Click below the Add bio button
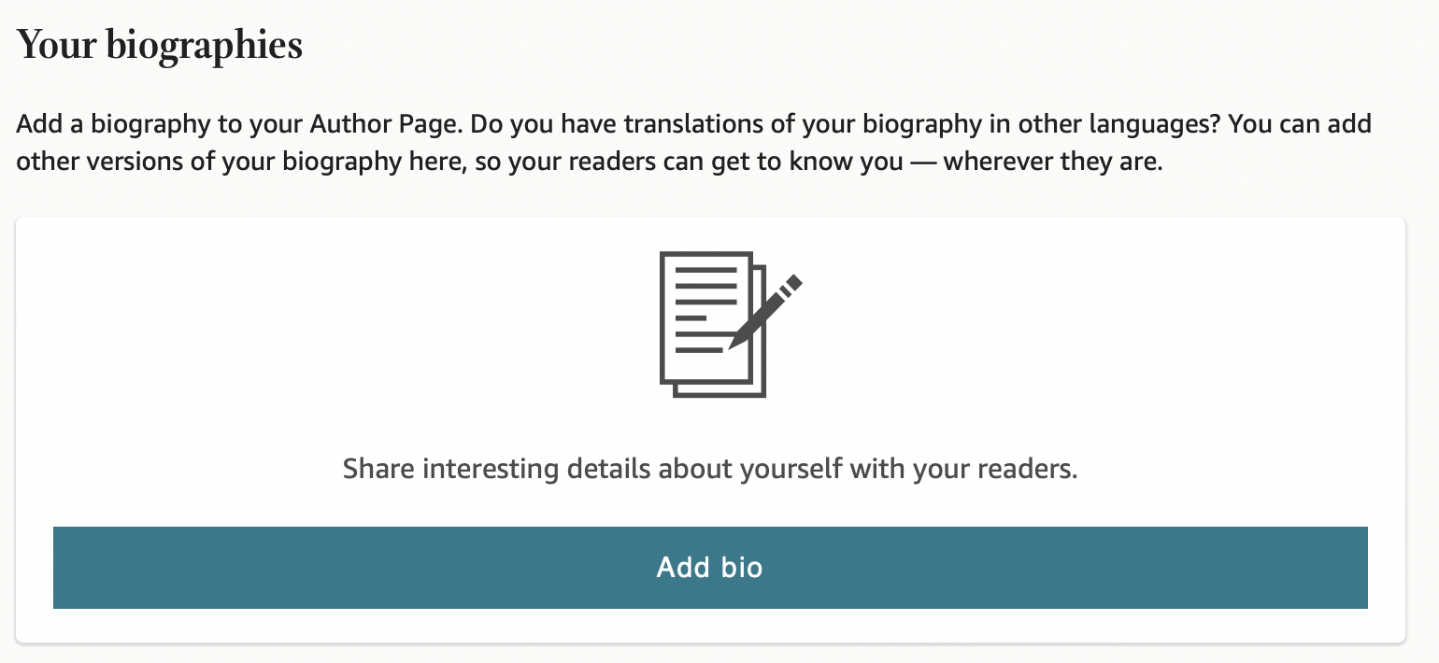The image size is (1439, 663). tap(710, 626)
